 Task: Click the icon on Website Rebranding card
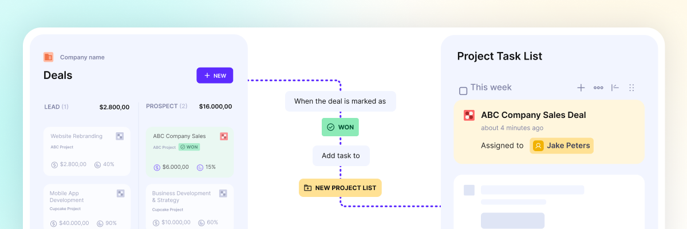tap(120, 136)
